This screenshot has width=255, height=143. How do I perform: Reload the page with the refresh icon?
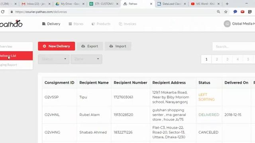(3, 12)
